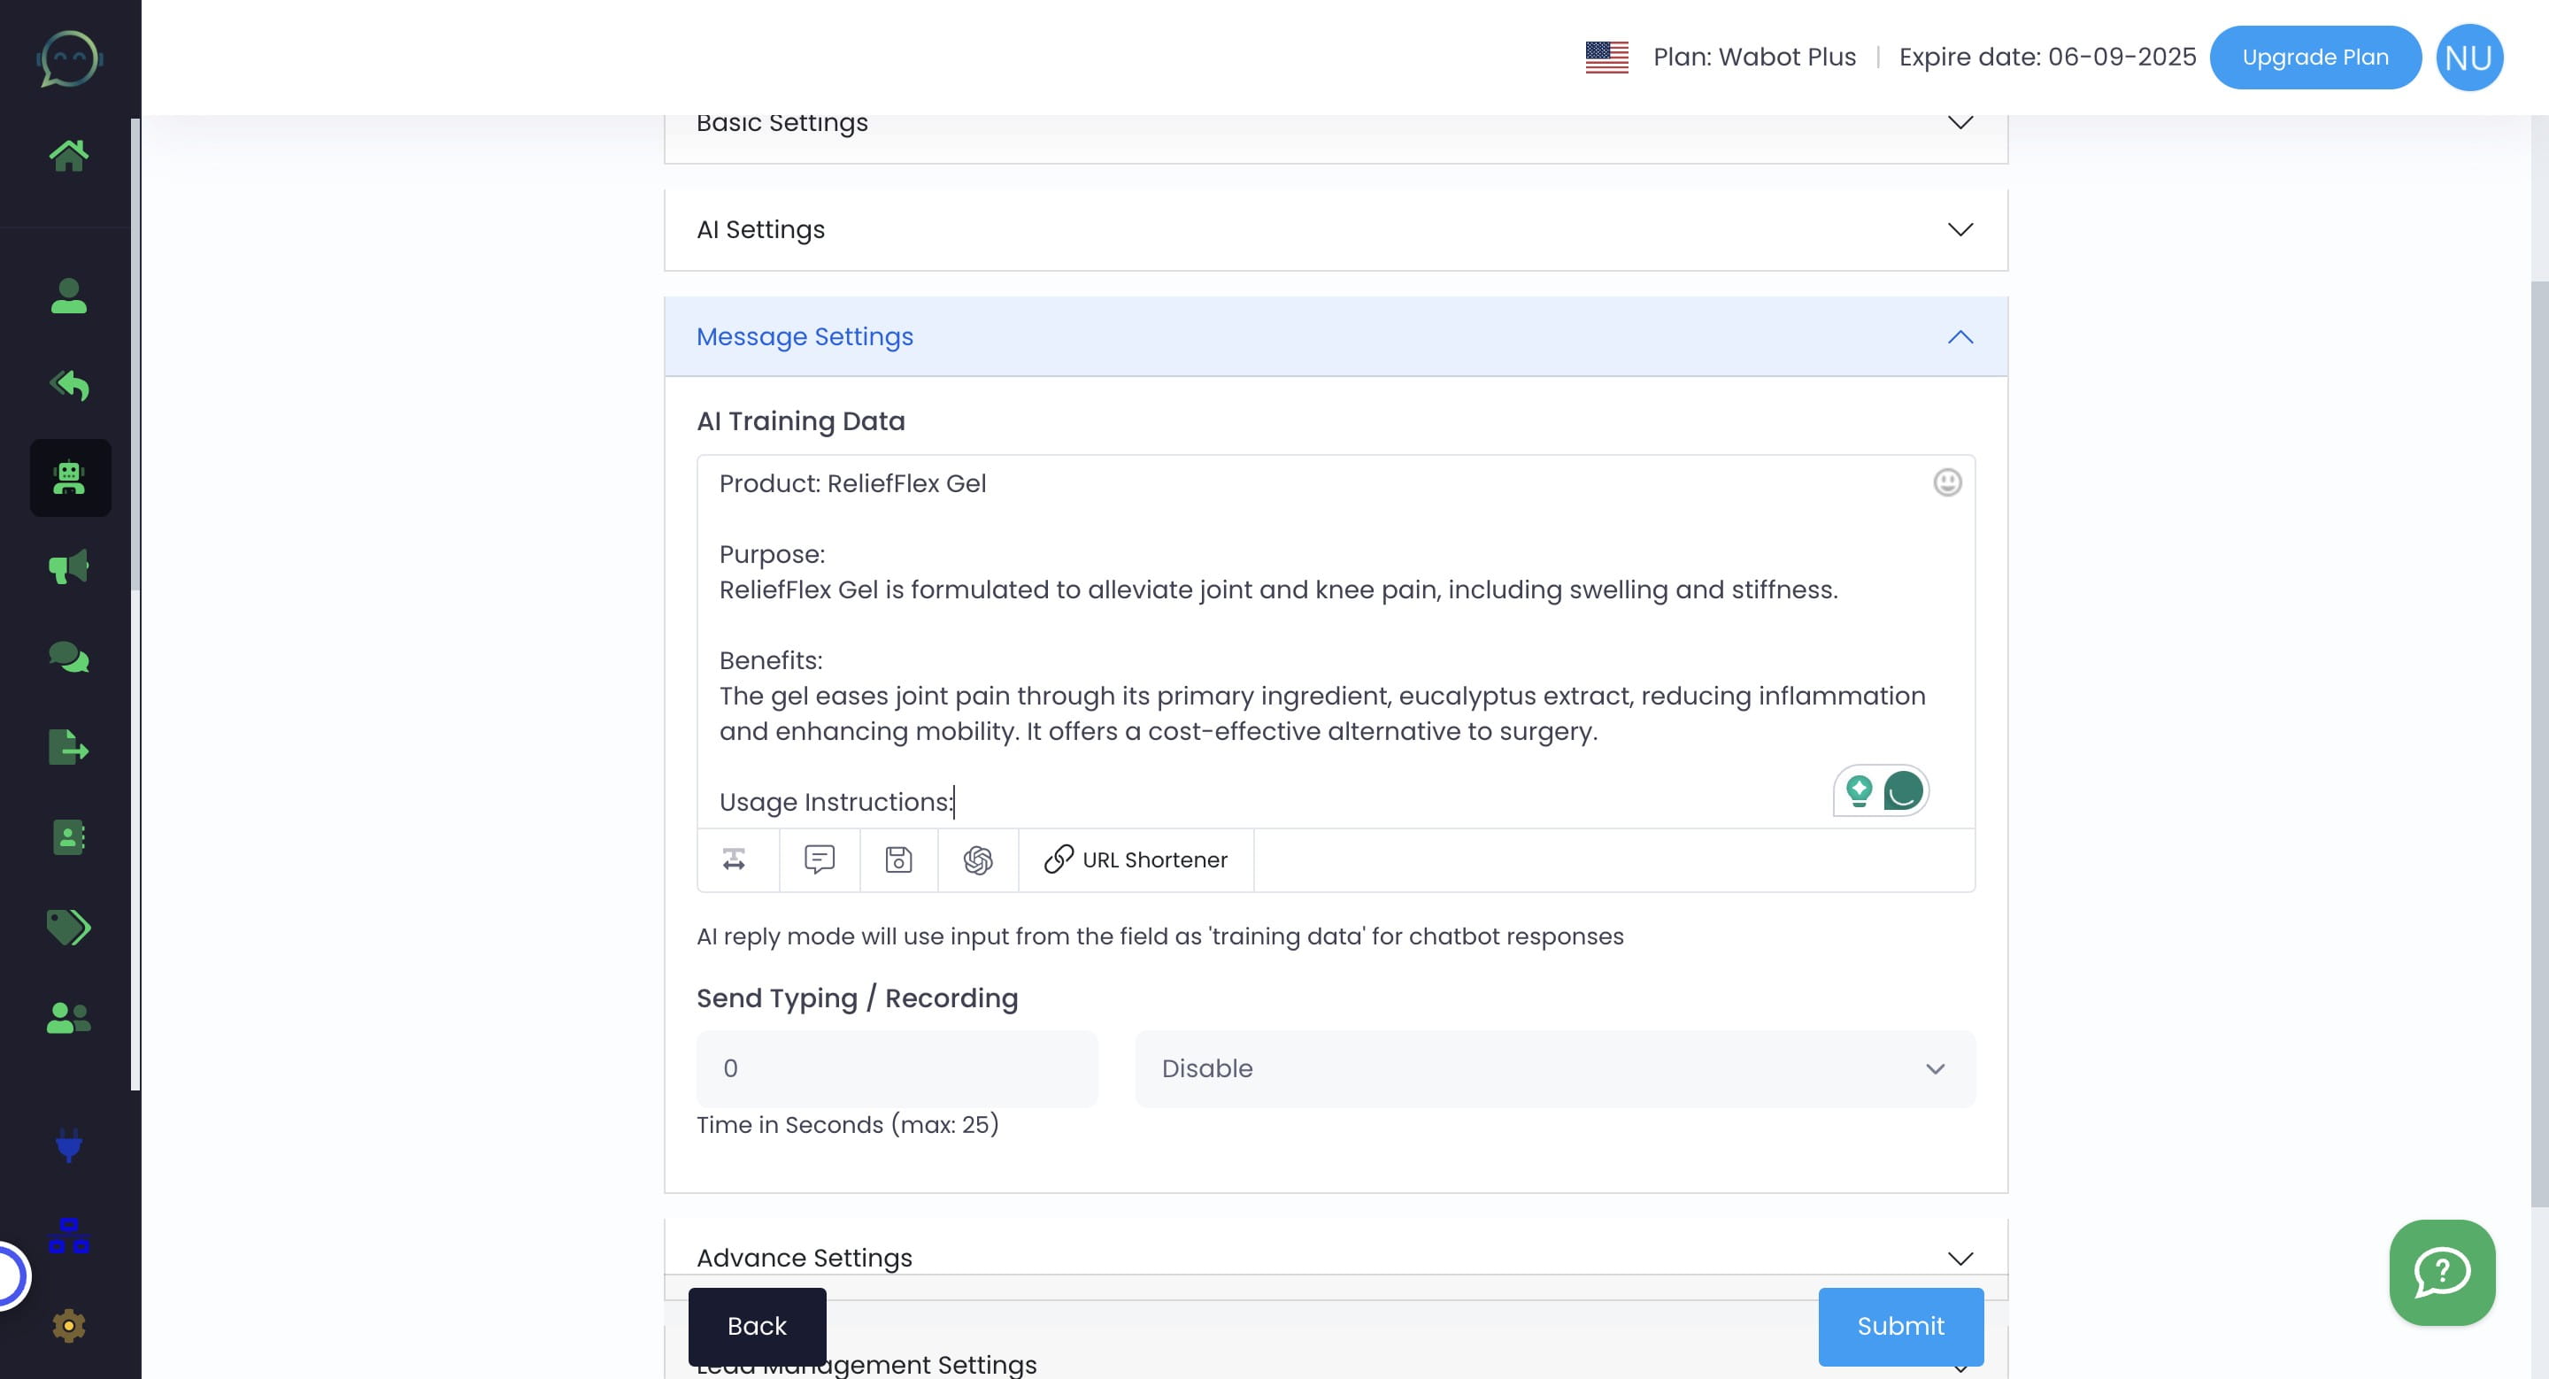Click the save/download icon in toolbar
The width and height of the screenshot is (2549, 1379).
click(898, 859)
